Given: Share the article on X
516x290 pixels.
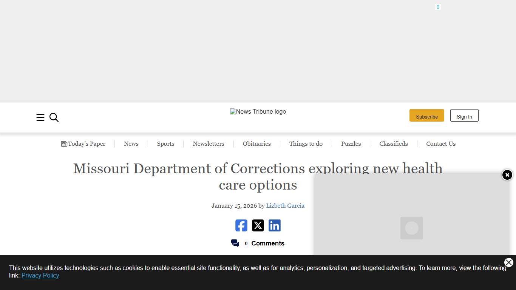Looking at the screenshot, I should (x=258, y=225).
